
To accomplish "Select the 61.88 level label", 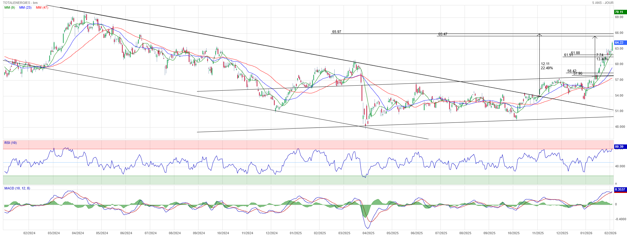I will point(575,53).
